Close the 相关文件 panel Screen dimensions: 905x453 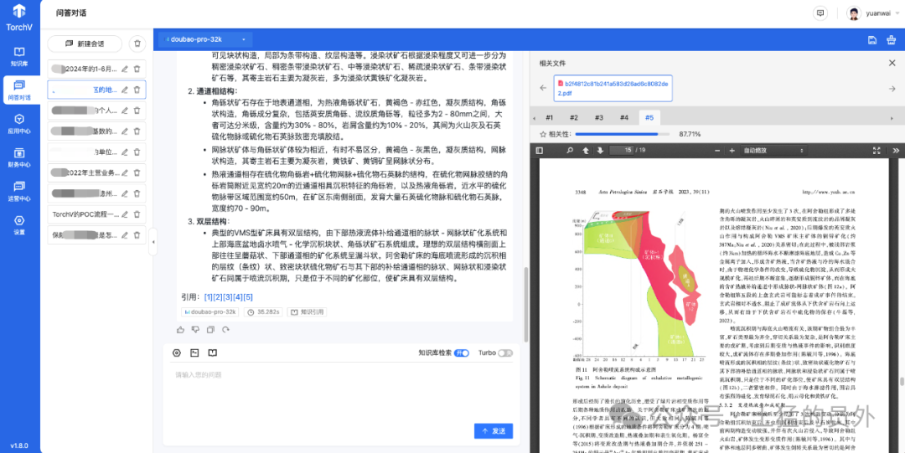[x=892, y=63]
